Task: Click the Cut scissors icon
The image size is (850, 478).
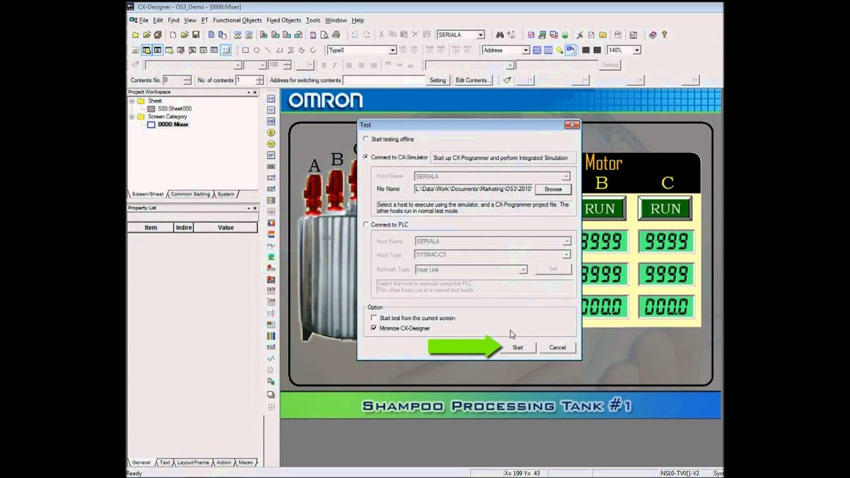Action: tap(381, 35)
